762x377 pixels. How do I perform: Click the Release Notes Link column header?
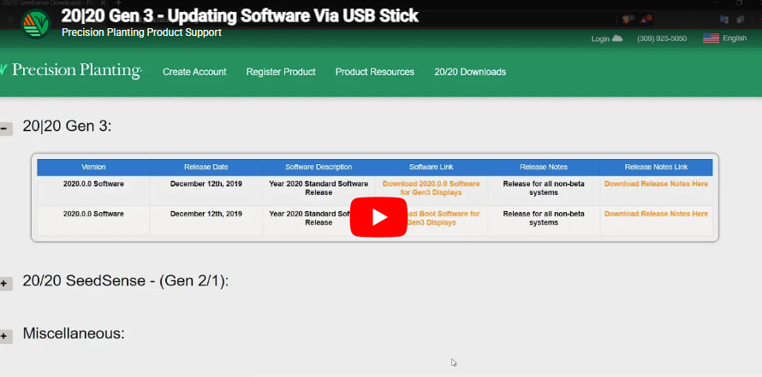pos(656,167)
